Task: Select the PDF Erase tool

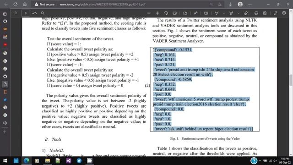Action: 246,13
